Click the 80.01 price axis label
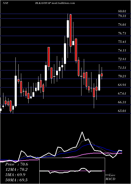The image size is (131, 184). (x=122, y=11)
